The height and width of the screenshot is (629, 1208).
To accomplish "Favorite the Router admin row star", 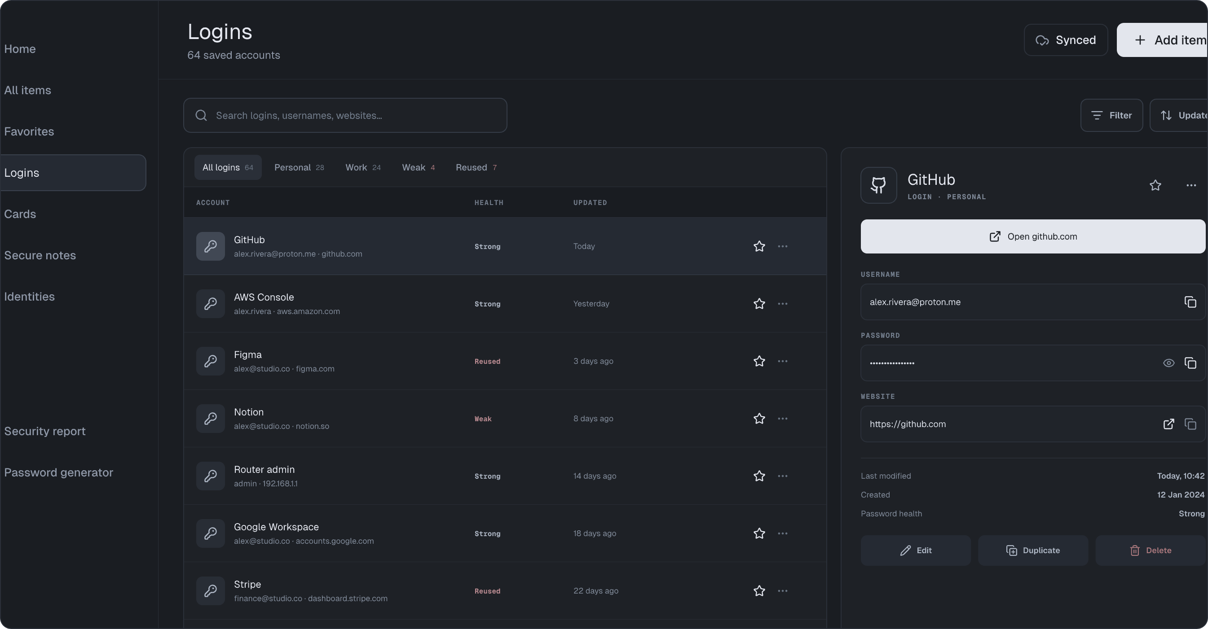I will click(759, 476).
